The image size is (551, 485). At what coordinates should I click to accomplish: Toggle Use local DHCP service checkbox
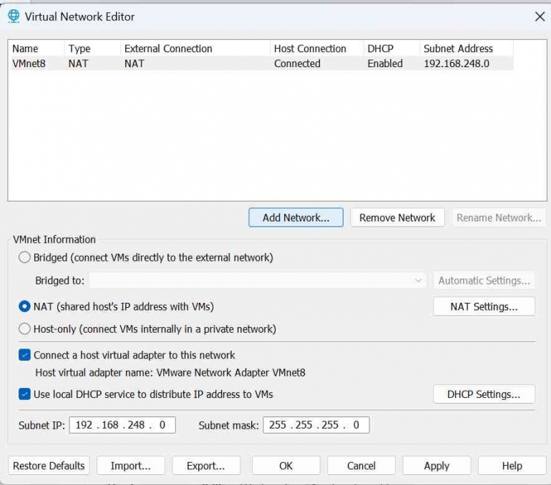tap(25, 394)
